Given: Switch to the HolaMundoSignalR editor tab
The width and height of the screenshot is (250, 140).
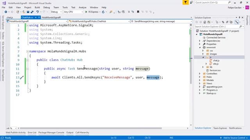Looking at the screenshot, I should [51, 17].
